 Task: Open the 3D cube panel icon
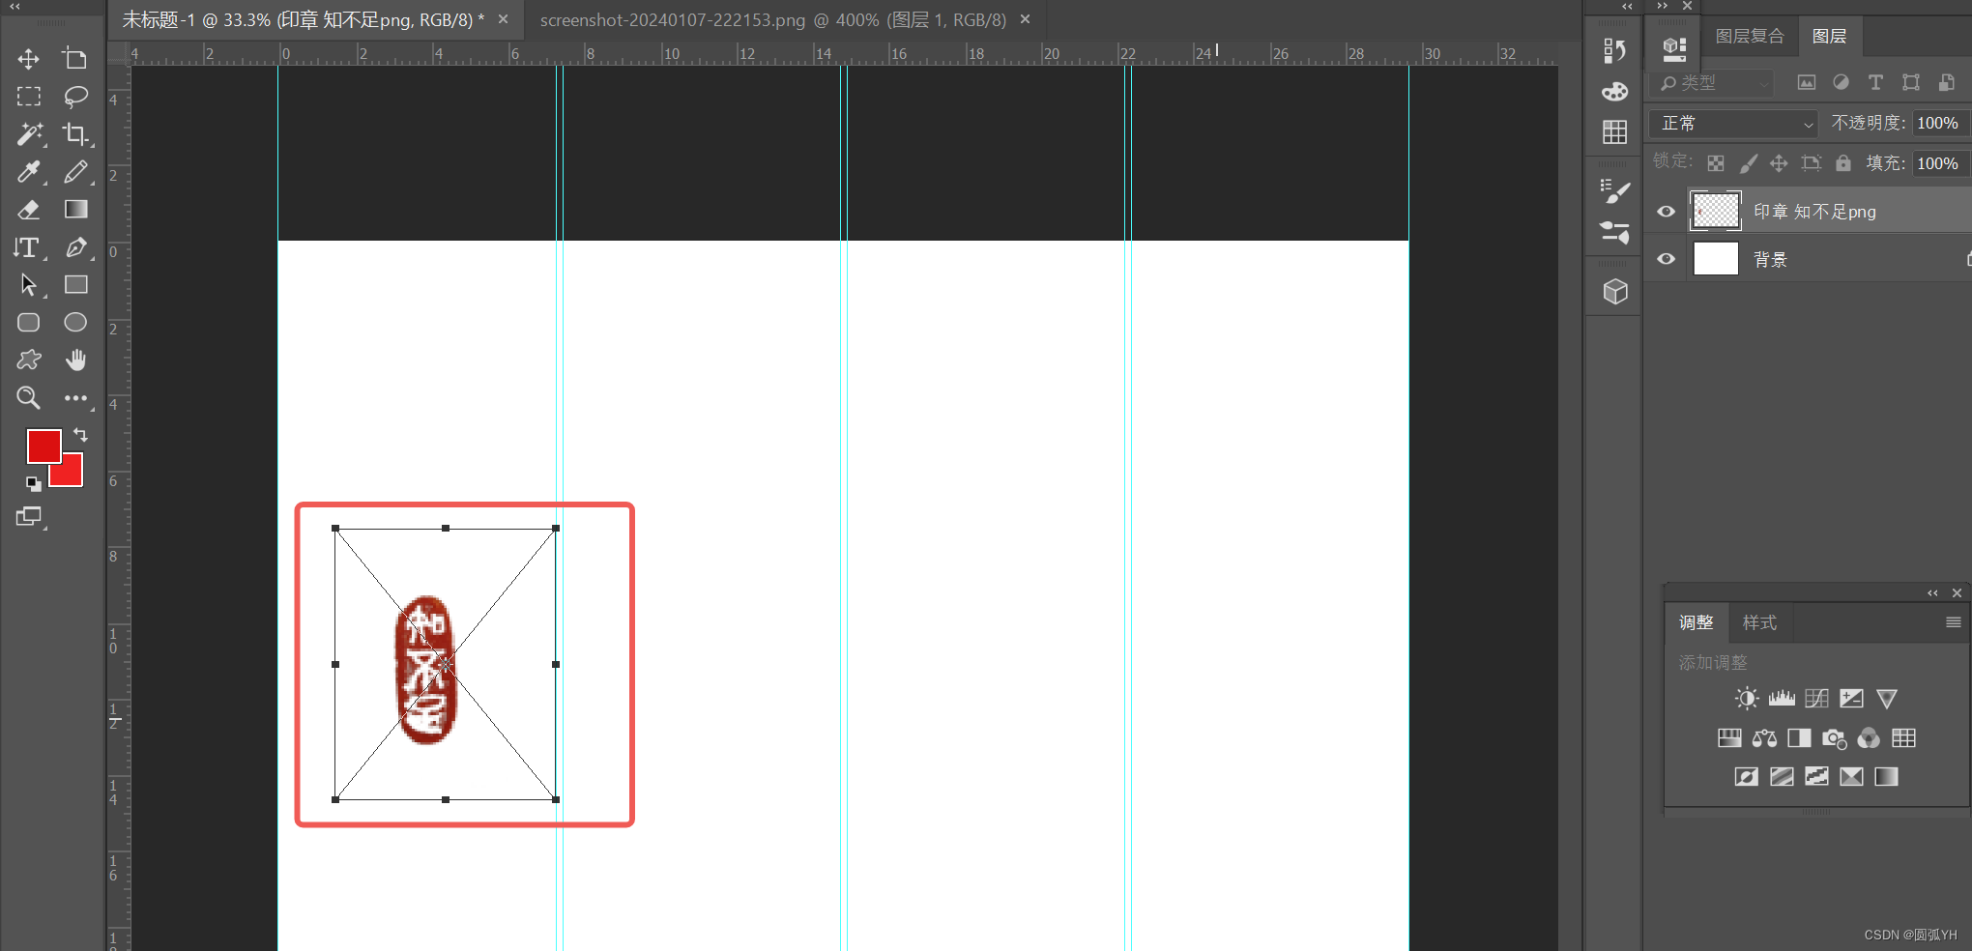[x=1615, y=291]
